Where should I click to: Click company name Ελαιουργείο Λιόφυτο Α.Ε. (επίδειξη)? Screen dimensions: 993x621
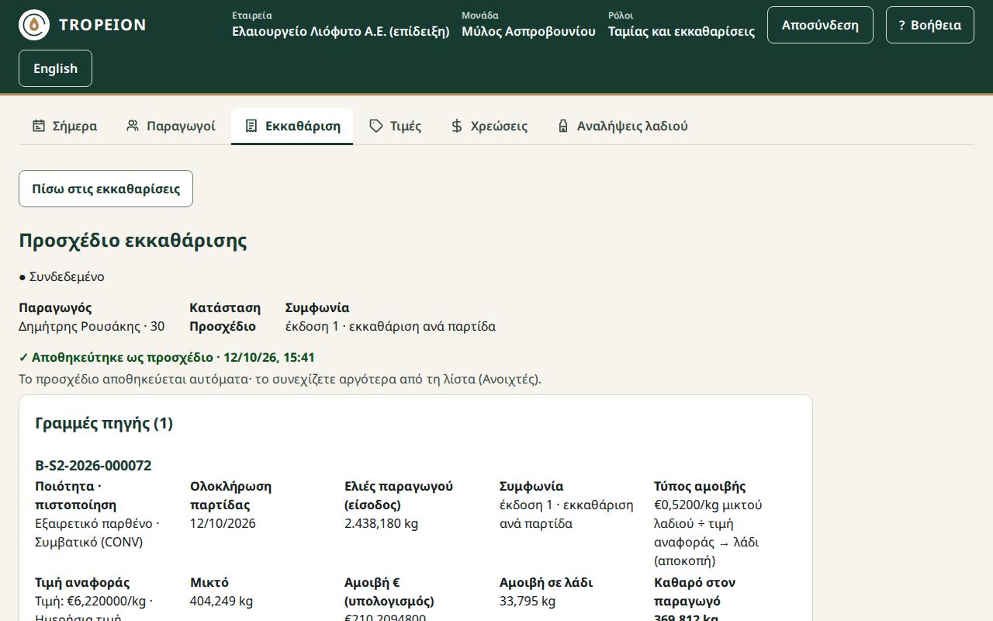pos(341,32)
